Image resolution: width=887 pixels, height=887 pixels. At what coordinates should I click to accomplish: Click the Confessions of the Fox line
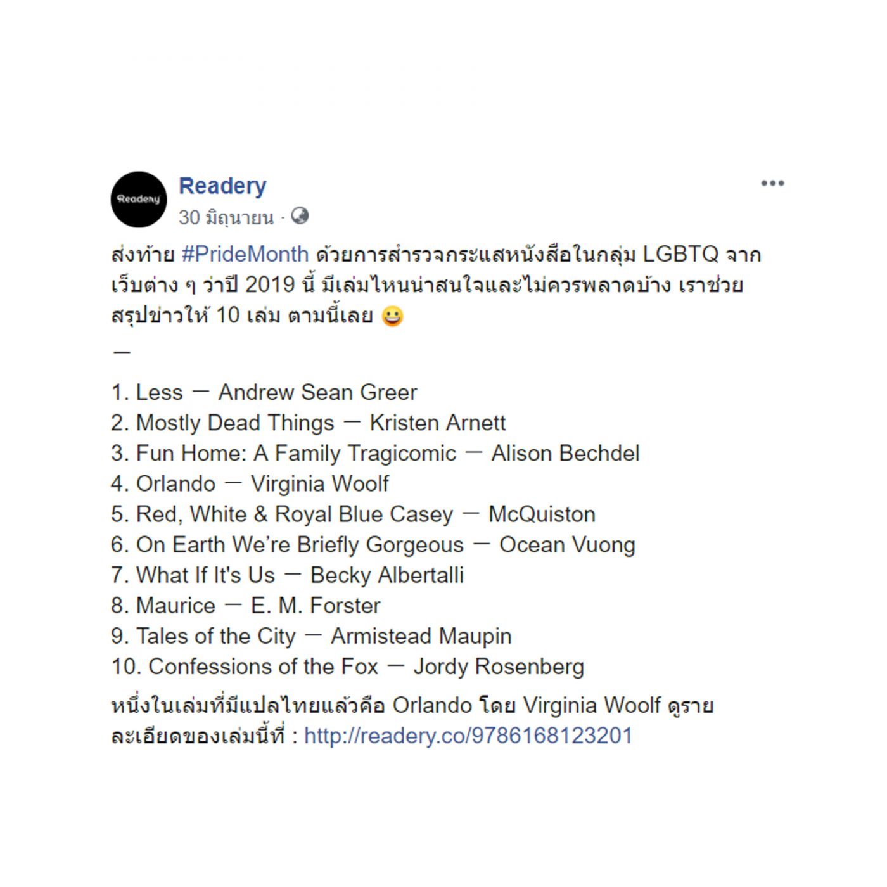(347, 666)
